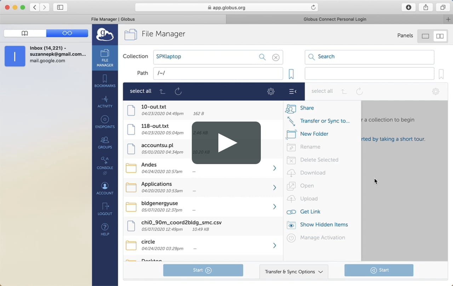Click Logout in the Globus sidebar

pyautogui.click(x=105, y=209)
